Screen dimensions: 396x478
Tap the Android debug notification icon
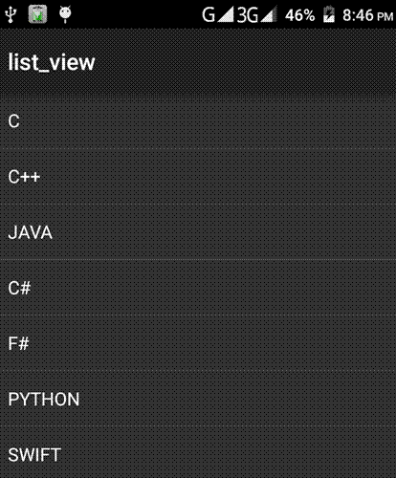pyautogui.click(x=65, y=14)
